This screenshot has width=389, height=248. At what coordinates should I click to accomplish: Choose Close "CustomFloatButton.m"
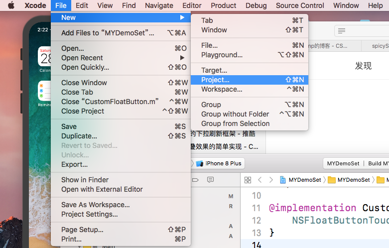pos(121,102)
